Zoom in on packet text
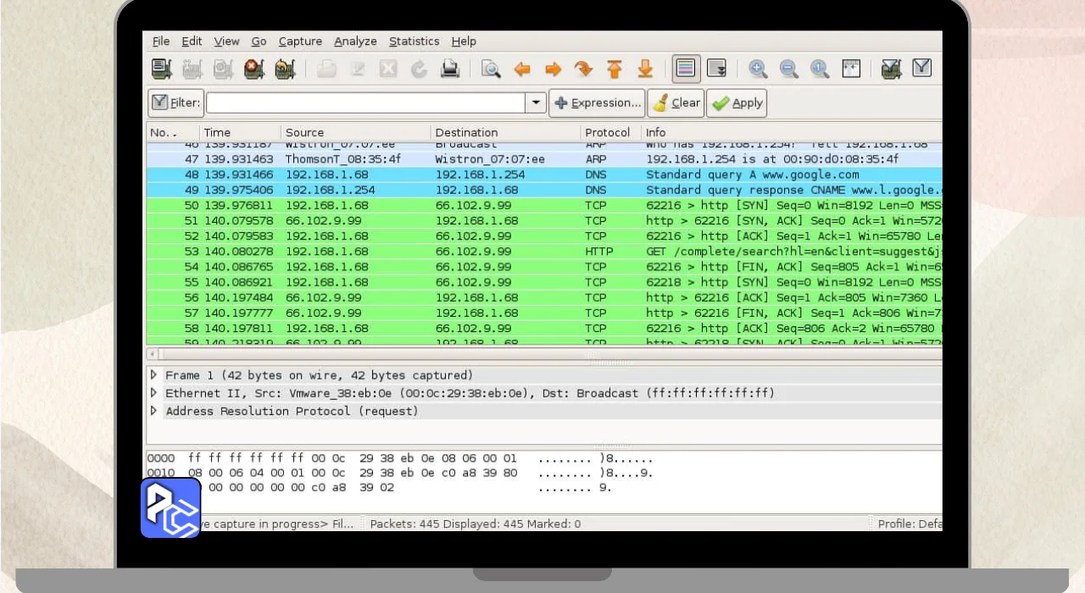1085x593 pixels. coord(758,69)
